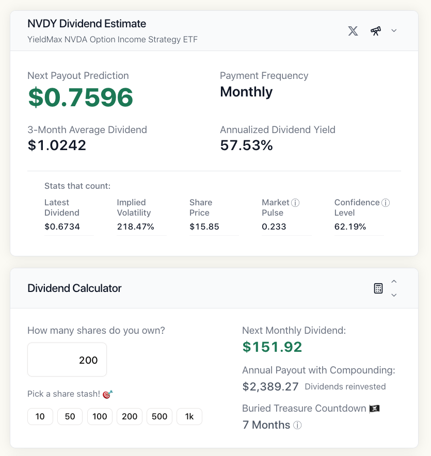This screenshot has width=431, height=456.
Task: Click the telescope icon in header
Action: [376, 31]
